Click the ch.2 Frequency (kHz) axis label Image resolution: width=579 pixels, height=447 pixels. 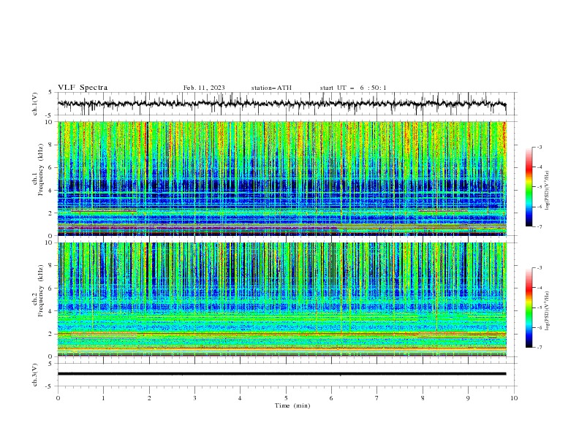[x=37, y=291]
